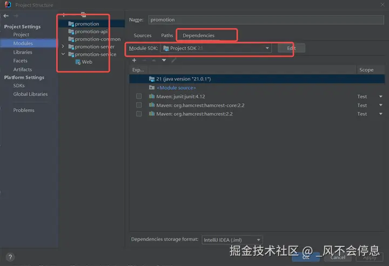389x266 pixels.
Task: Select the Web facet icon
Action: point(78,62)
